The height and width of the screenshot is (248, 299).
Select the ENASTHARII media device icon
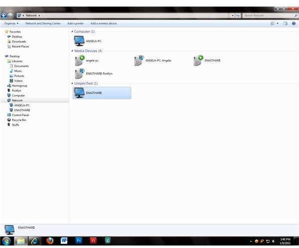click(x=198, y=61)
